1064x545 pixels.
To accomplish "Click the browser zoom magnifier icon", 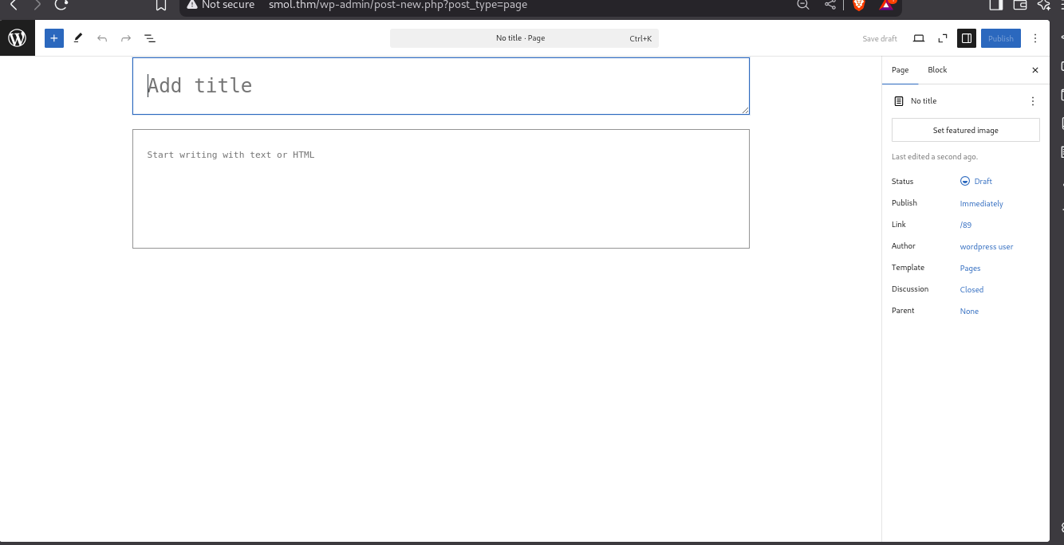I will (x=803, y=5).
